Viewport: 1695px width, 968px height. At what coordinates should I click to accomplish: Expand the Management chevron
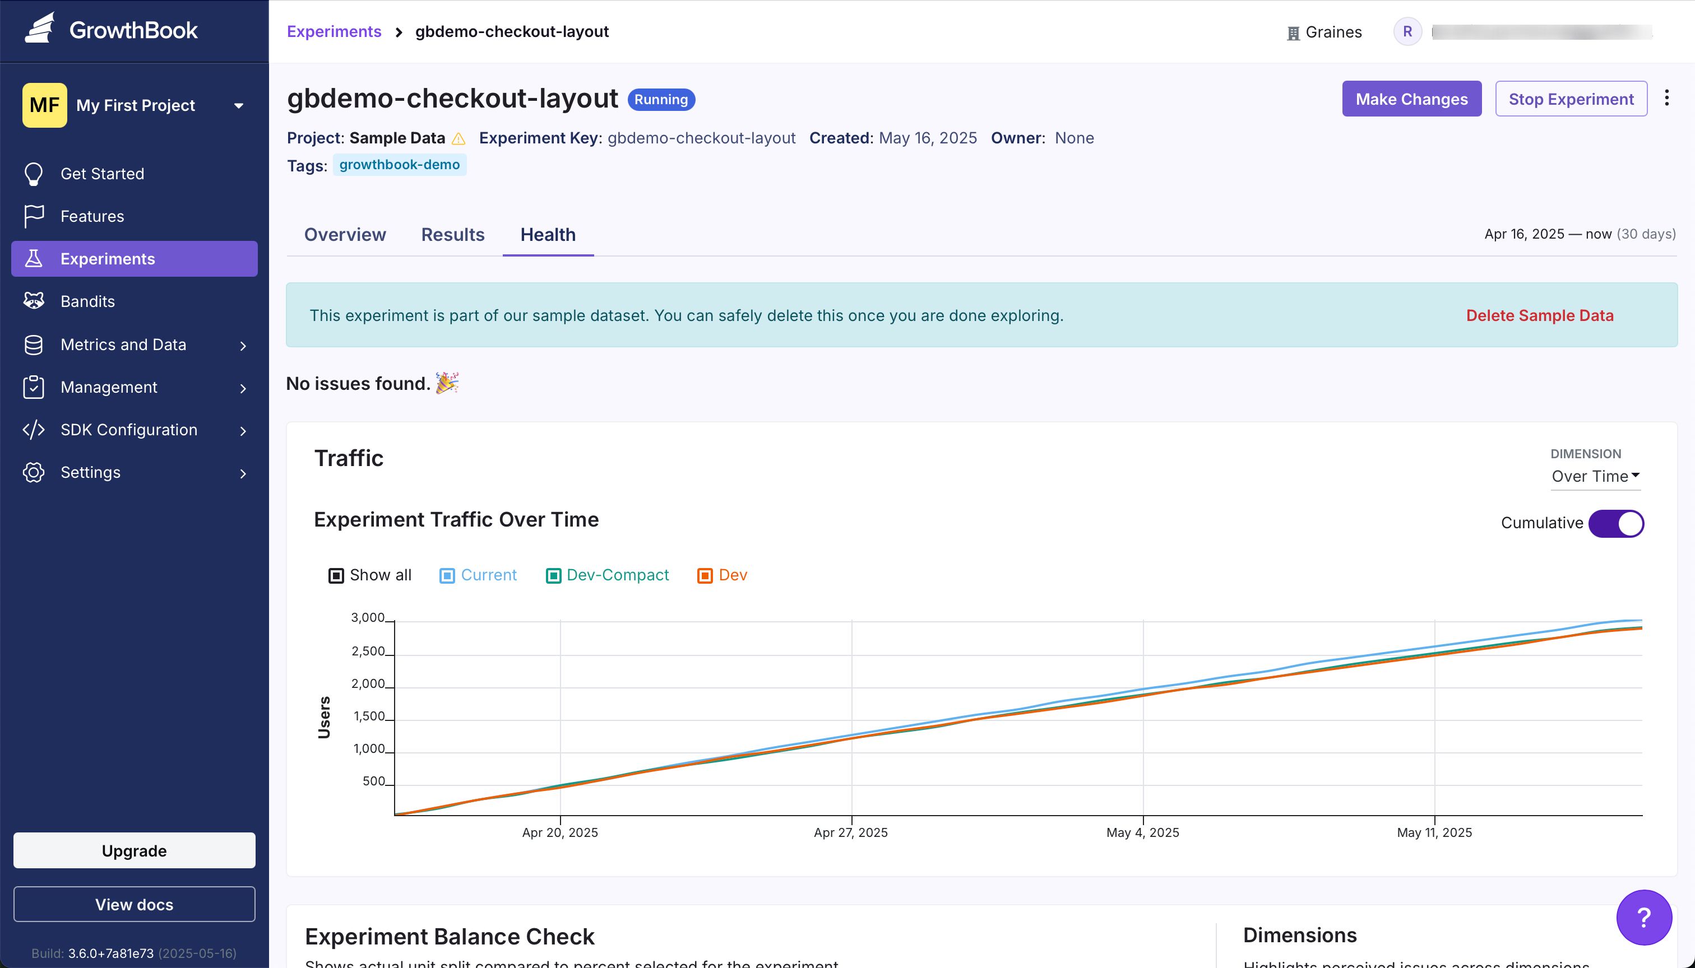pyautogui.click(x=243, y=388)
